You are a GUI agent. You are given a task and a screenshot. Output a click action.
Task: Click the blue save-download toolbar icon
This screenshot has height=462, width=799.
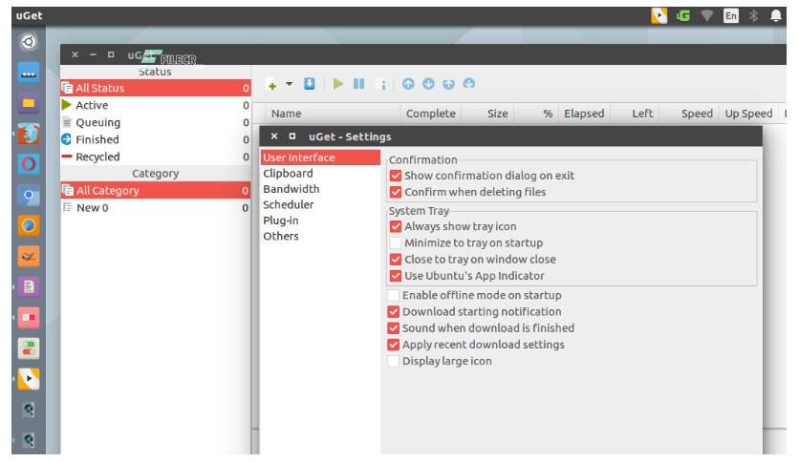pyautogui.click(x=310, y=84)
